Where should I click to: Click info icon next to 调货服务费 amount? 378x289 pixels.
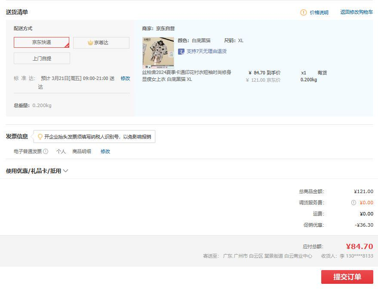[x=353, y=203]
